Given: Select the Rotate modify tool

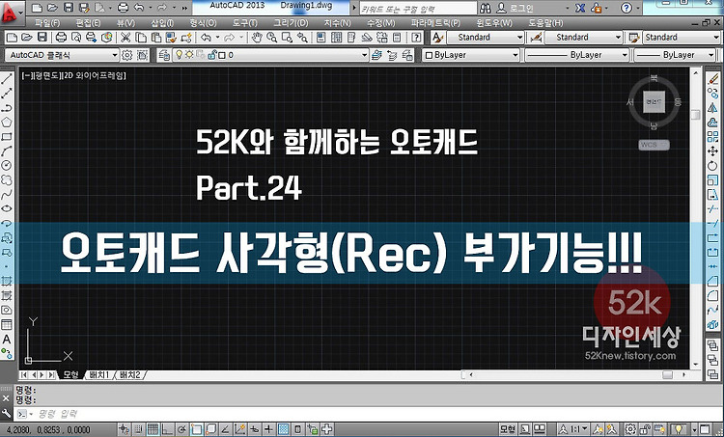Looking at the screenshot, I should (x=713, y=165).
